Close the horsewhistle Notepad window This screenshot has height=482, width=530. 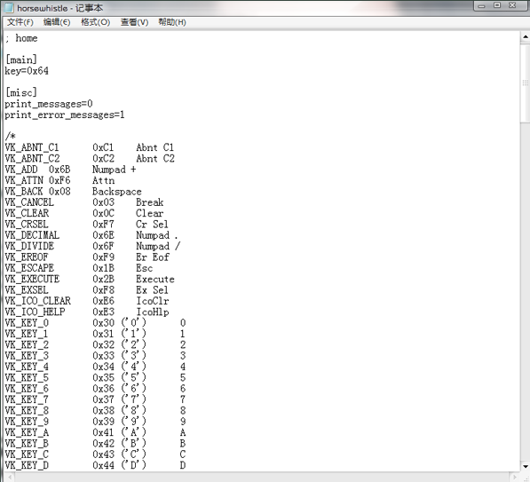pos(513,5)
